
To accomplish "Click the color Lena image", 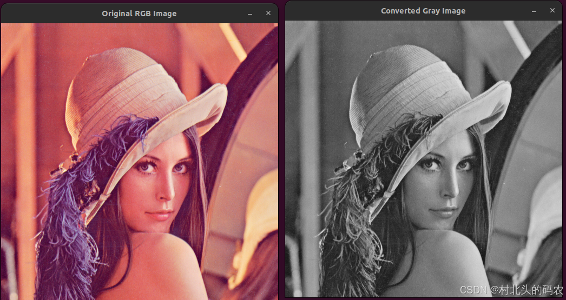I will click(139, 162).
